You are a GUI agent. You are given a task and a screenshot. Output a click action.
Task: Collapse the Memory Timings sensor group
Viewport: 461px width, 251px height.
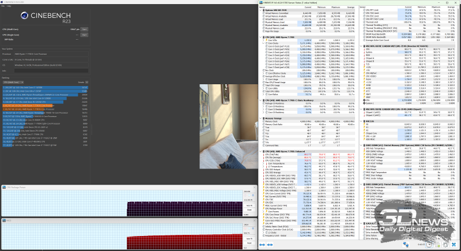[261, 118]
